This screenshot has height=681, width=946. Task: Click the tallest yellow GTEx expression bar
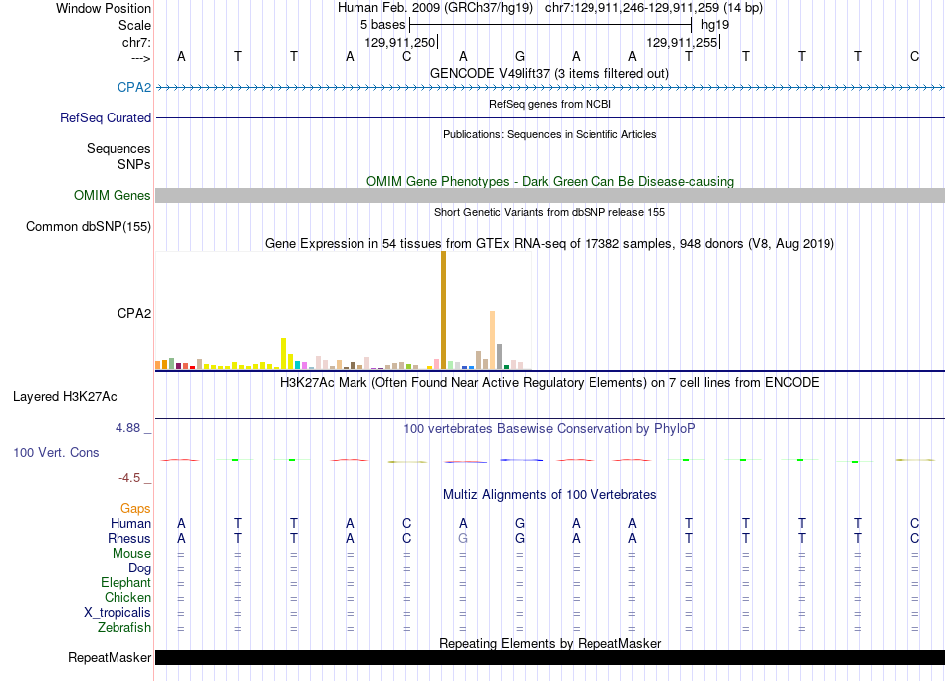click(x=283, y=353)
